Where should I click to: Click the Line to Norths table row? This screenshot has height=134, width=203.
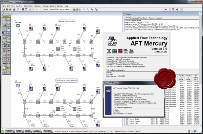click(162, 119)
